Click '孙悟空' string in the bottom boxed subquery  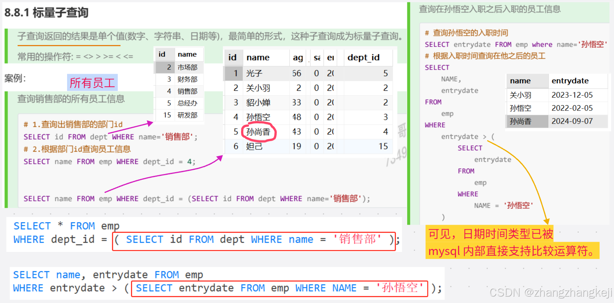(x=399, y=288)
